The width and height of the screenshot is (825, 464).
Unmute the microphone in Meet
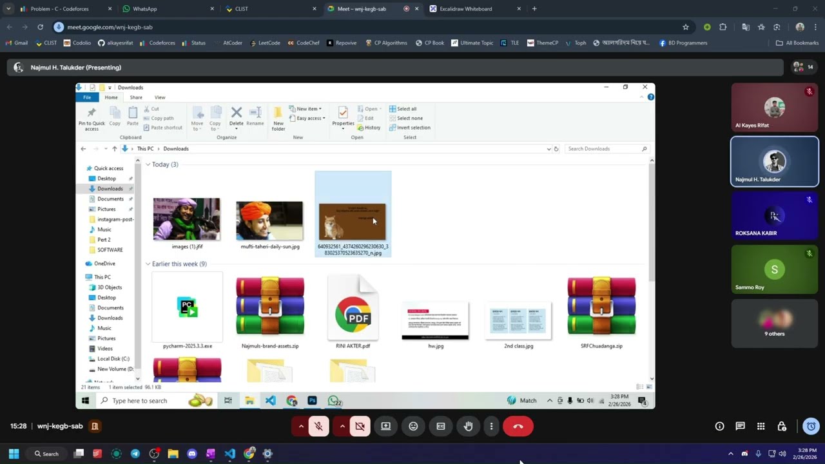(318, 426)
